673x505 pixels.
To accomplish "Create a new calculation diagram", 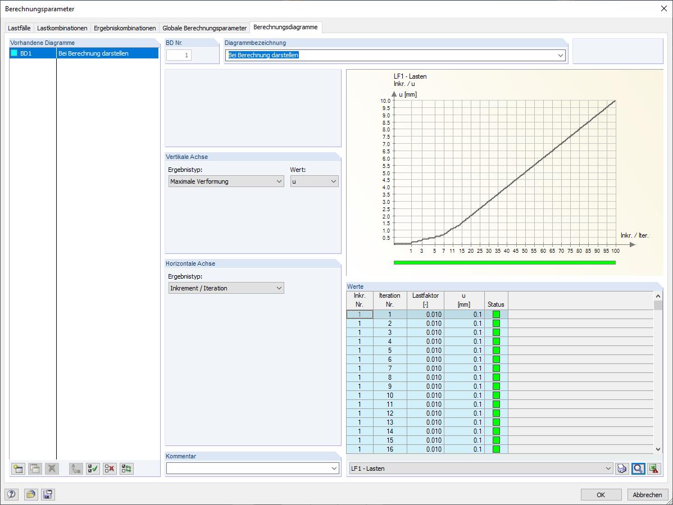I will click(x=19, y=468).
